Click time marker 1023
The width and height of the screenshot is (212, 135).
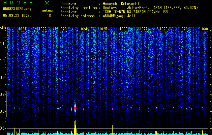[x=63, y=29]
